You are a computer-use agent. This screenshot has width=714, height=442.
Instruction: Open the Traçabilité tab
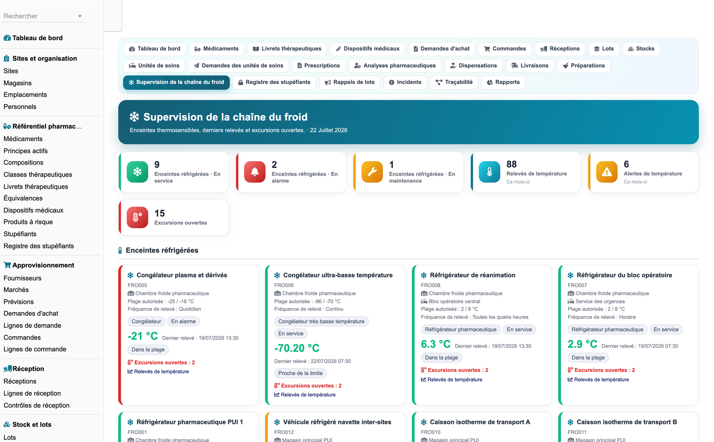tap(454, 82)
